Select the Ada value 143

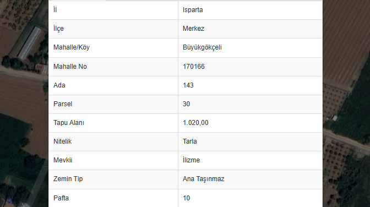pyautogui.click(x=188, y=85)
